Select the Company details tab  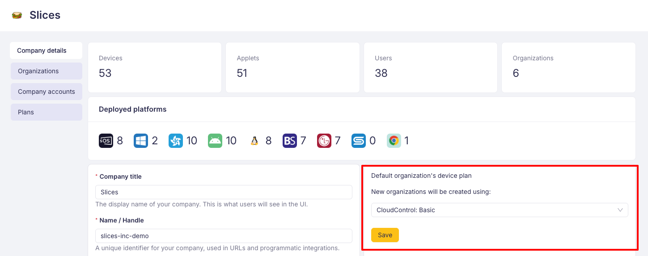(46, 50)
